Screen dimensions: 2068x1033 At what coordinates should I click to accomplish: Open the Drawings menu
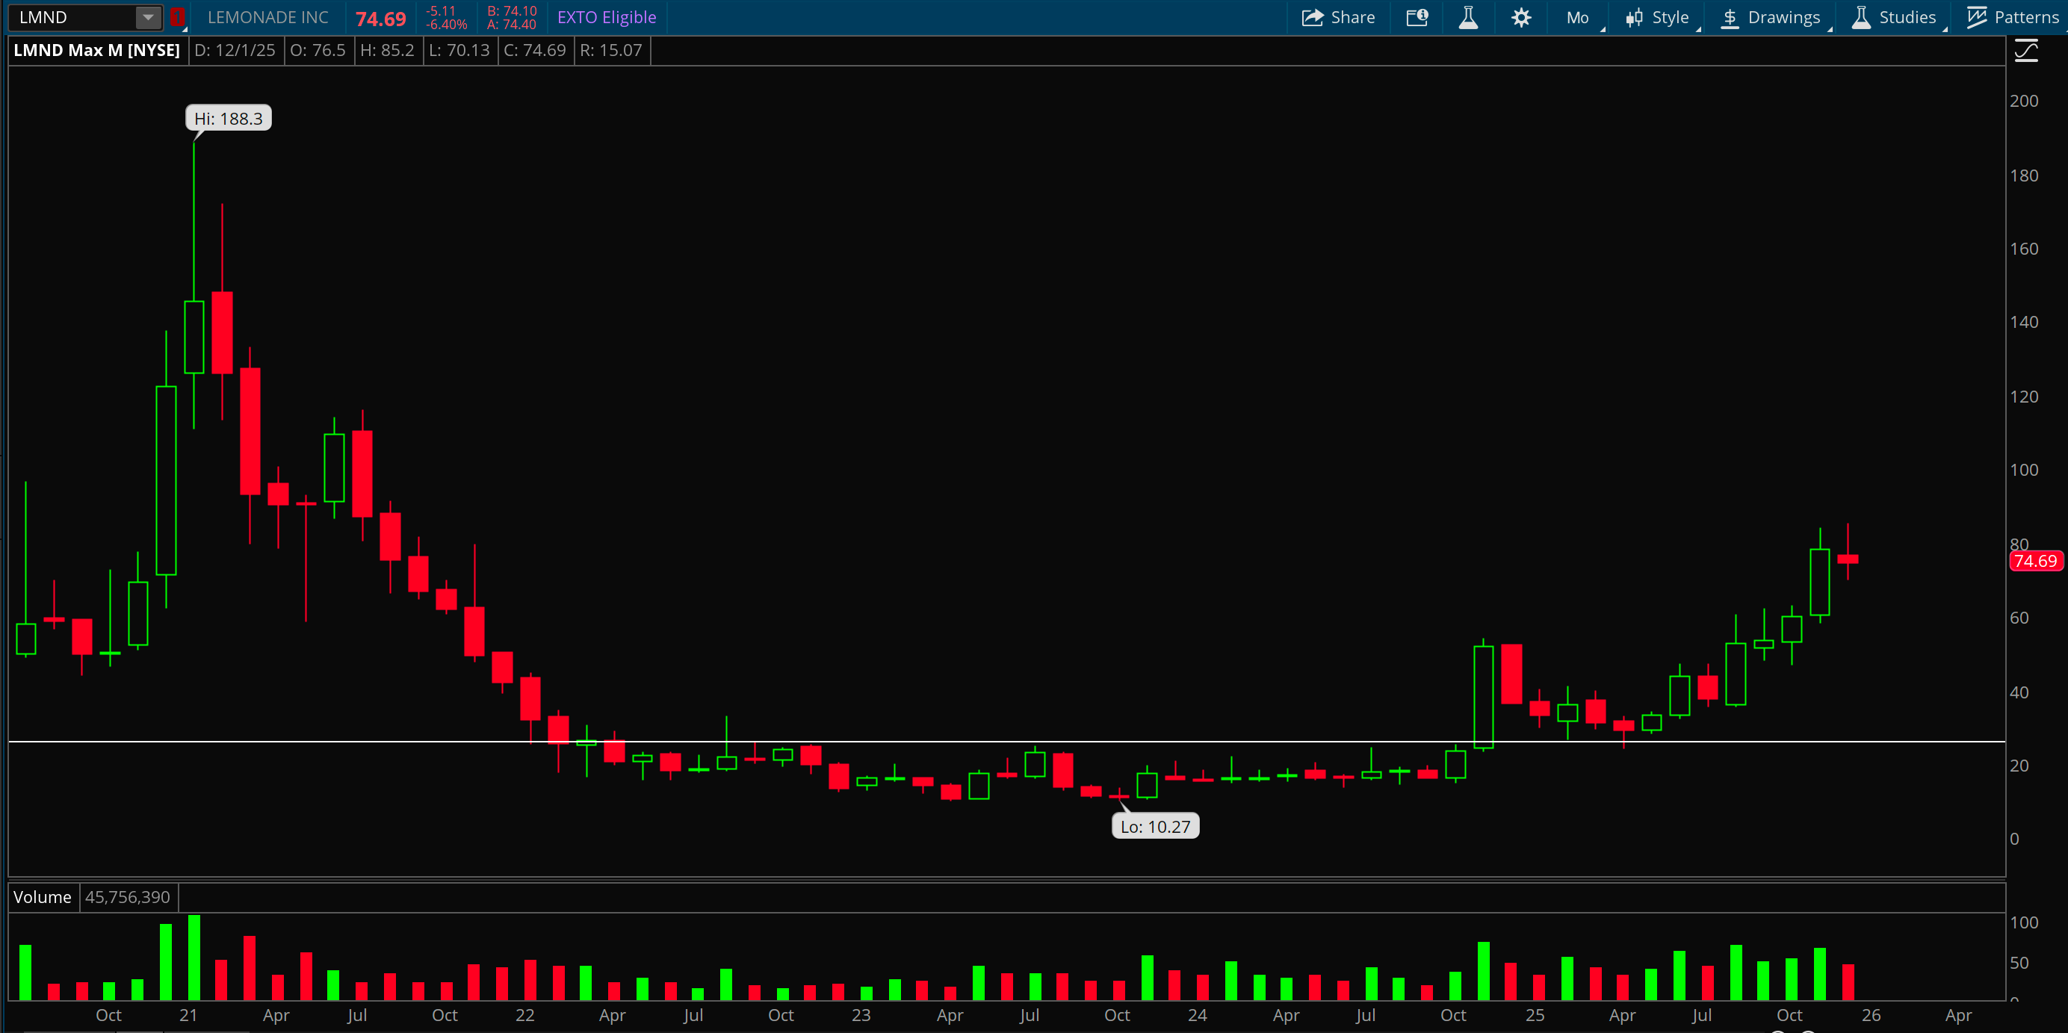(x=1783, y=18)
